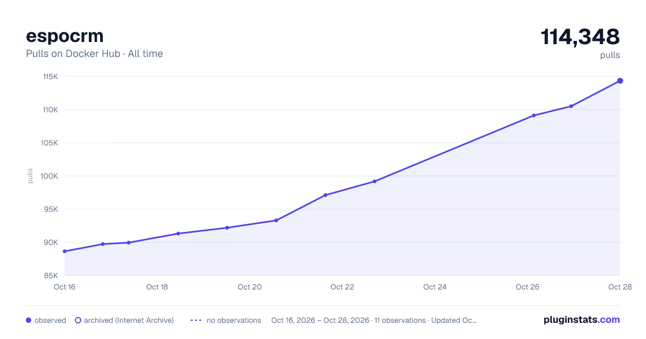Click the latest data point on Oct 28
This screenshot has height=339, width=646.
click(x=620, y=81)
